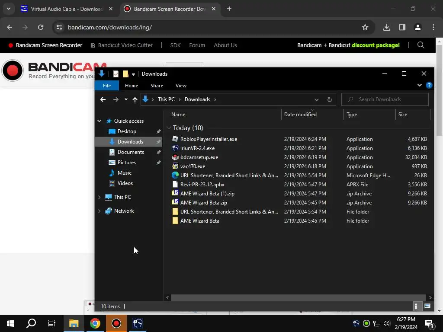The height and width of the screenshot is (332, 443).
Task: Select Music in the navigation pane
Action: tap(124, 173)
